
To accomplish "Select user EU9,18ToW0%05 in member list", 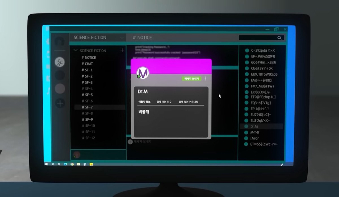I will pos(264,75).
